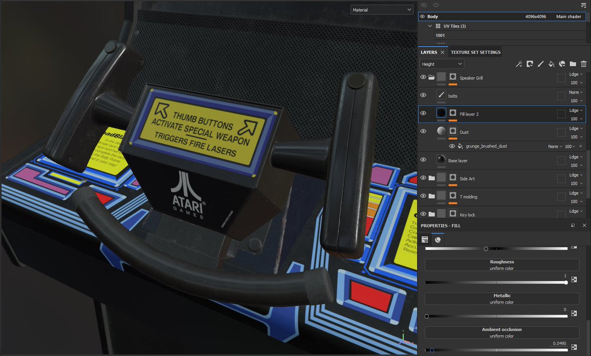Click the T molding folder icon
The image size is (591, 356).
tap(431, 196)
